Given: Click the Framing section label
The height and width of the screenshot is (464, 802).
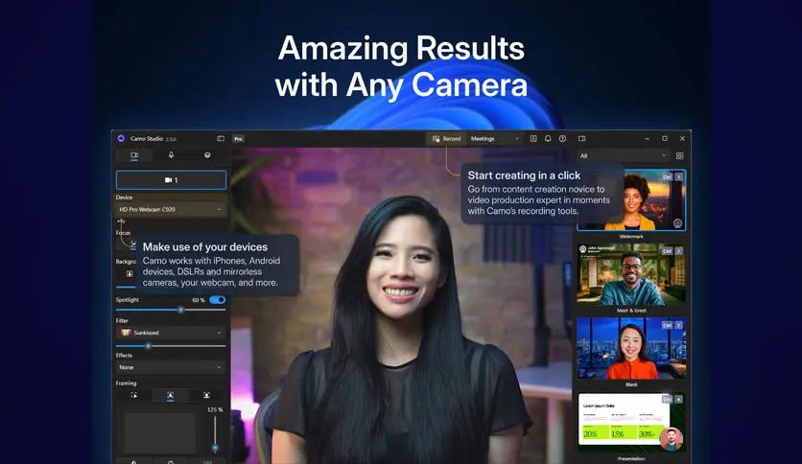Looking at the screenshot, I should click(x=126, y=383).
